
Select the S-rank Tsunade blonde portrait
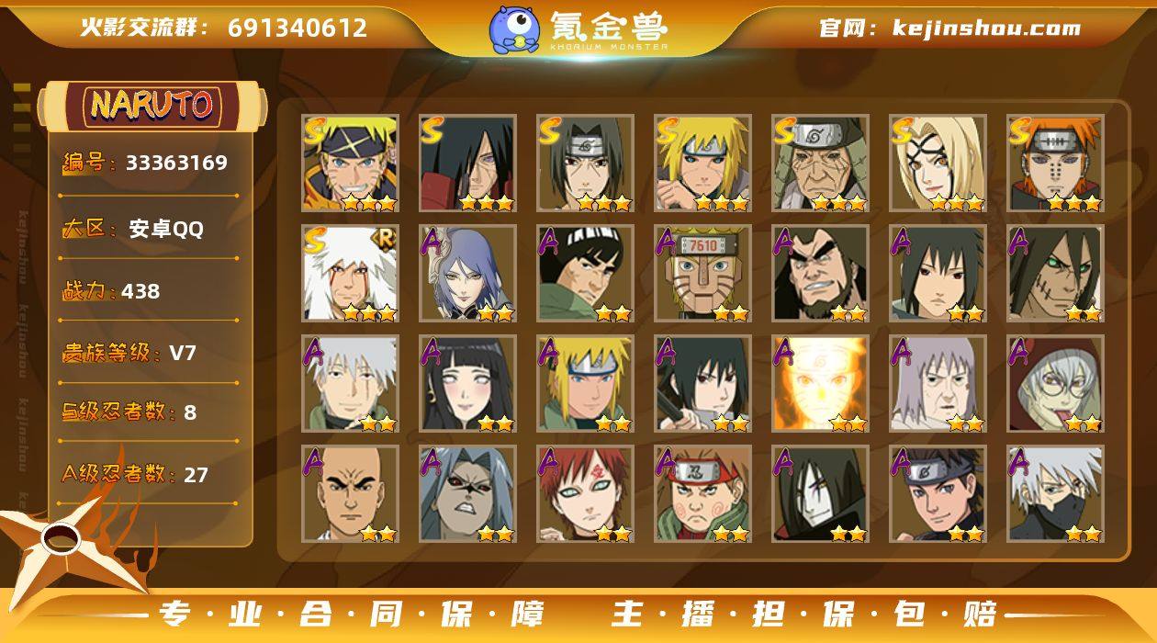938,164
